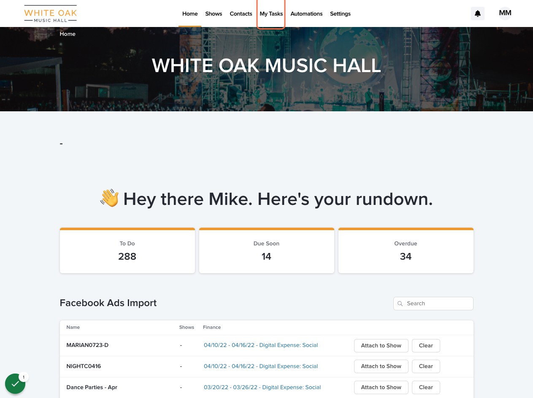Clear the NIGHTC0416 row
Screen dimensions: 533x398
(426, 366)
